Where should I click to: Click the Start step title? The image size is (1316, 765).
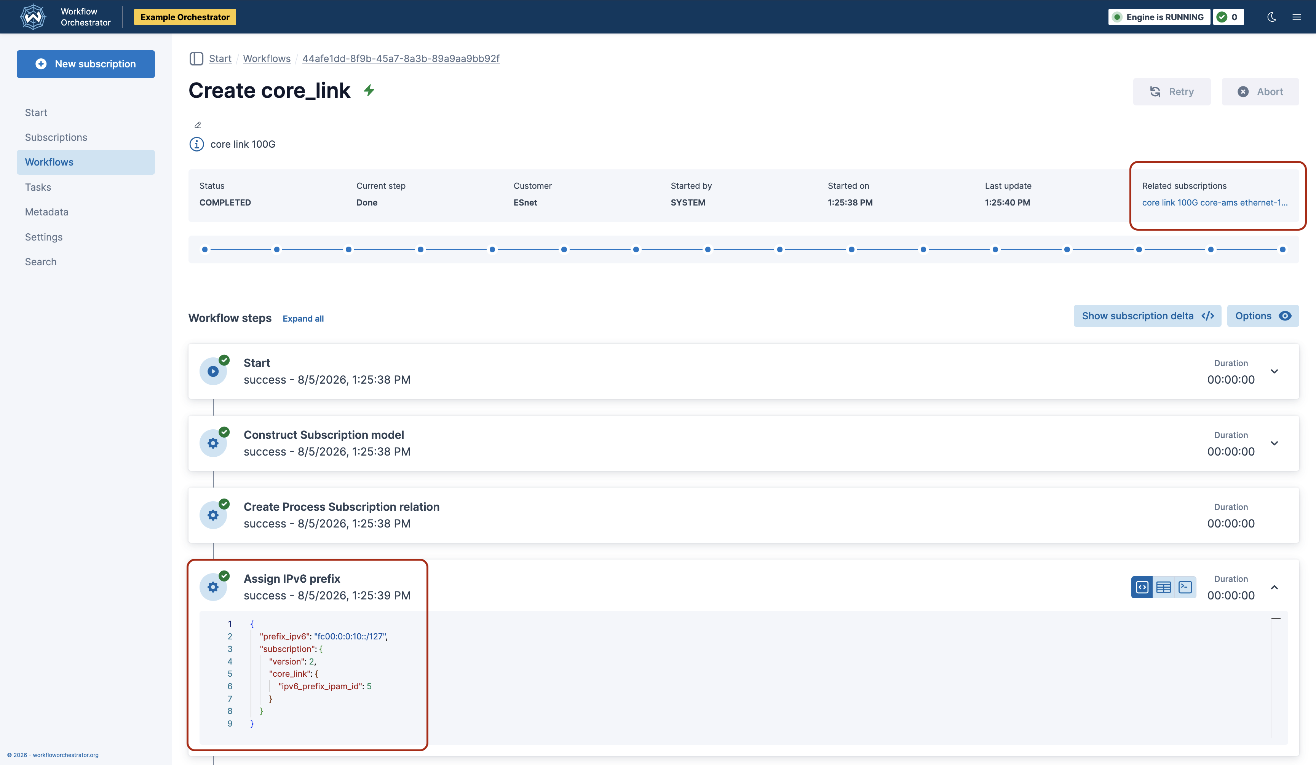pyautogui.click(x=257, y=363)
